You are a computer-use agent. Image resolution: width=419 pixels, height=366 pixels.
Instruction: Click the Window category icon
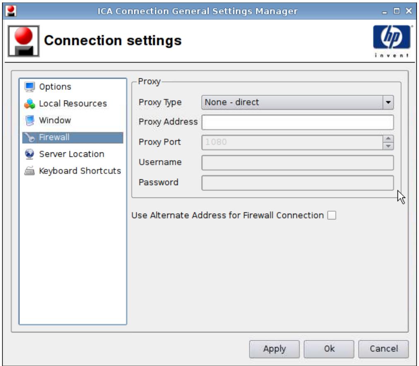pyautogui.click(x=29, y=120)
